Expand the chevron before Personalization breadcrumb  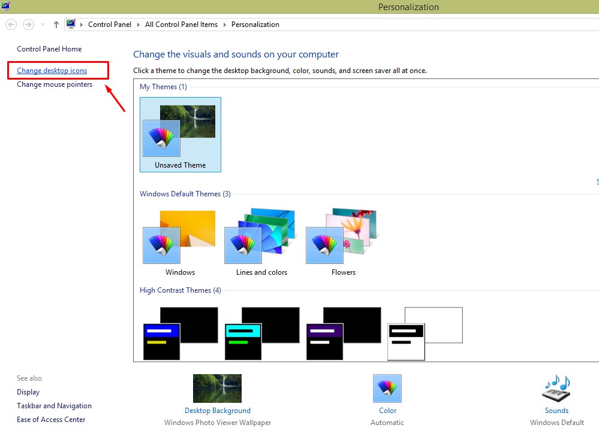coord(225,25)
